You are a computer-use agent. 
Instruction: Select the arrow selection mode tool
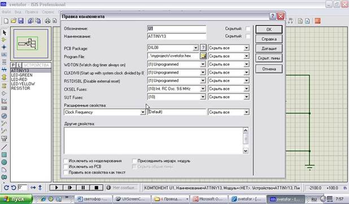click(x=4, y=33)
